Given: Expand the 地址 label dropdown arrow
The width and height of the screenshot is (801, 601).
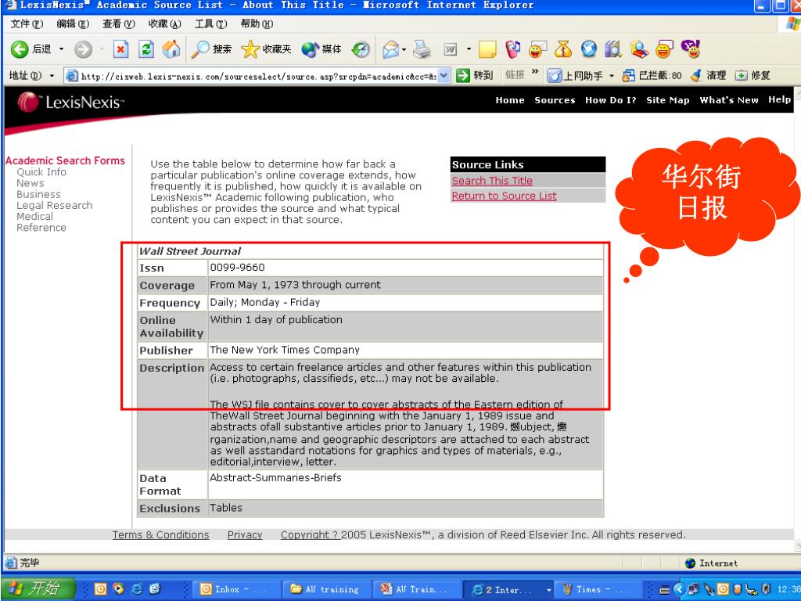Looking at the screenshot, I should (x=52, y=76).
